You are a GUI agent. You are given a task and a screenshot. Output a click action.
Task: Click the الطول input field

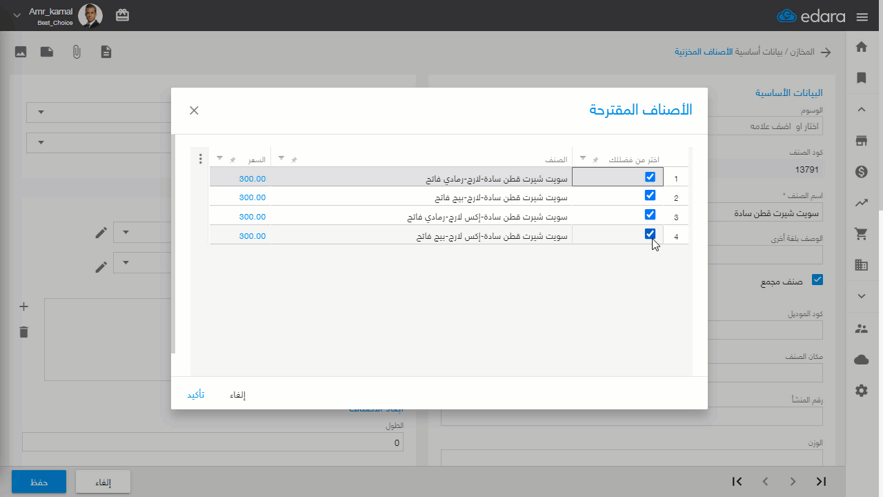click(213, 442)
